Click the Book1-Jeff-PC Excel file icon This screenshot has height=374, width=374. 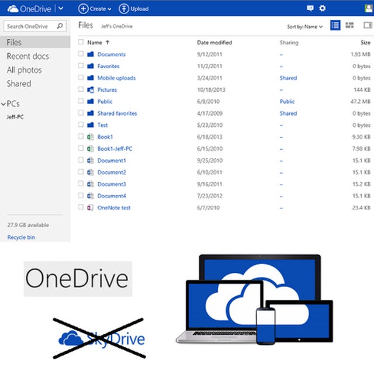tap(90, 148)
